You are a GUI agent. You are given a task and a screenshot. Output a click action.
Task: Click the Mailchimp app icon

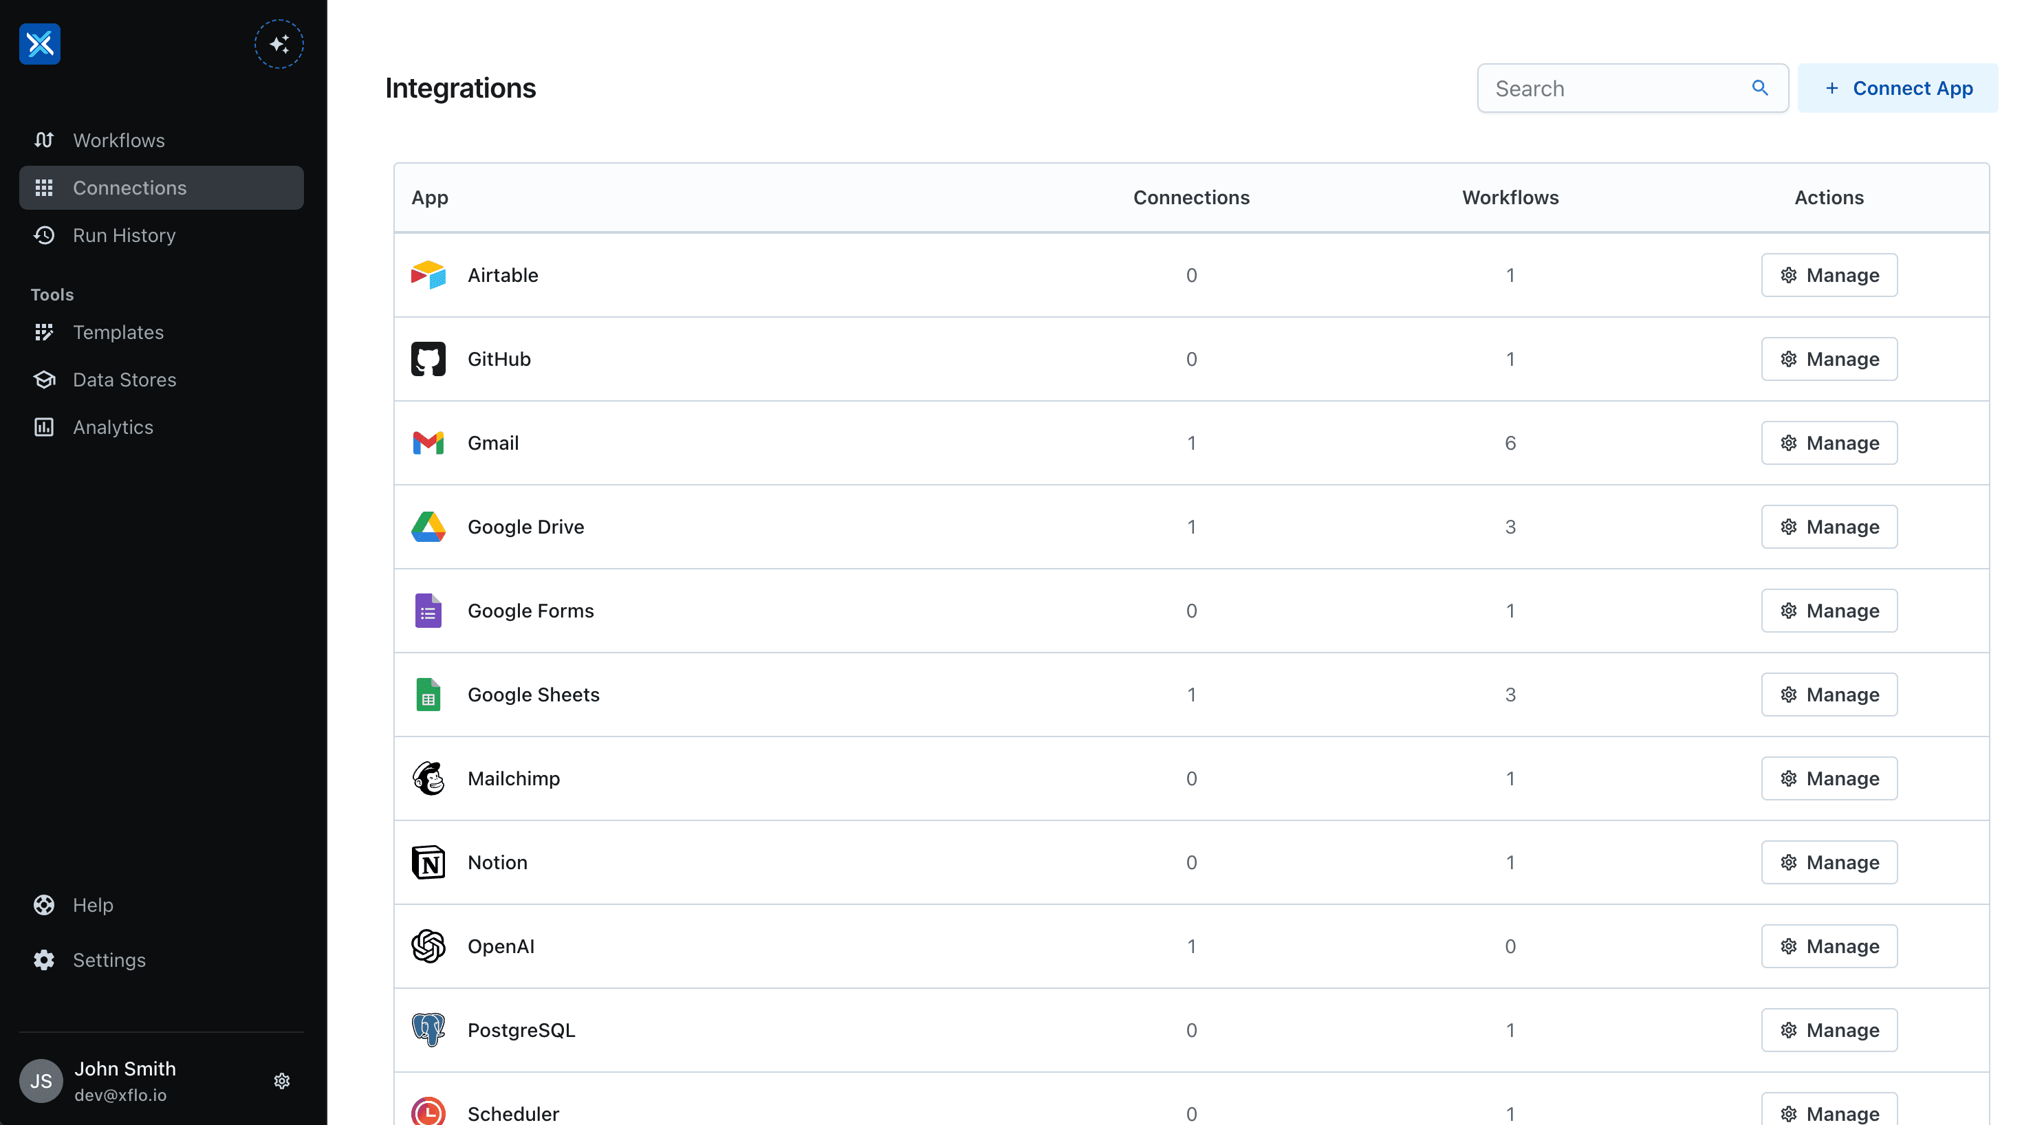[x=429, y=777]
